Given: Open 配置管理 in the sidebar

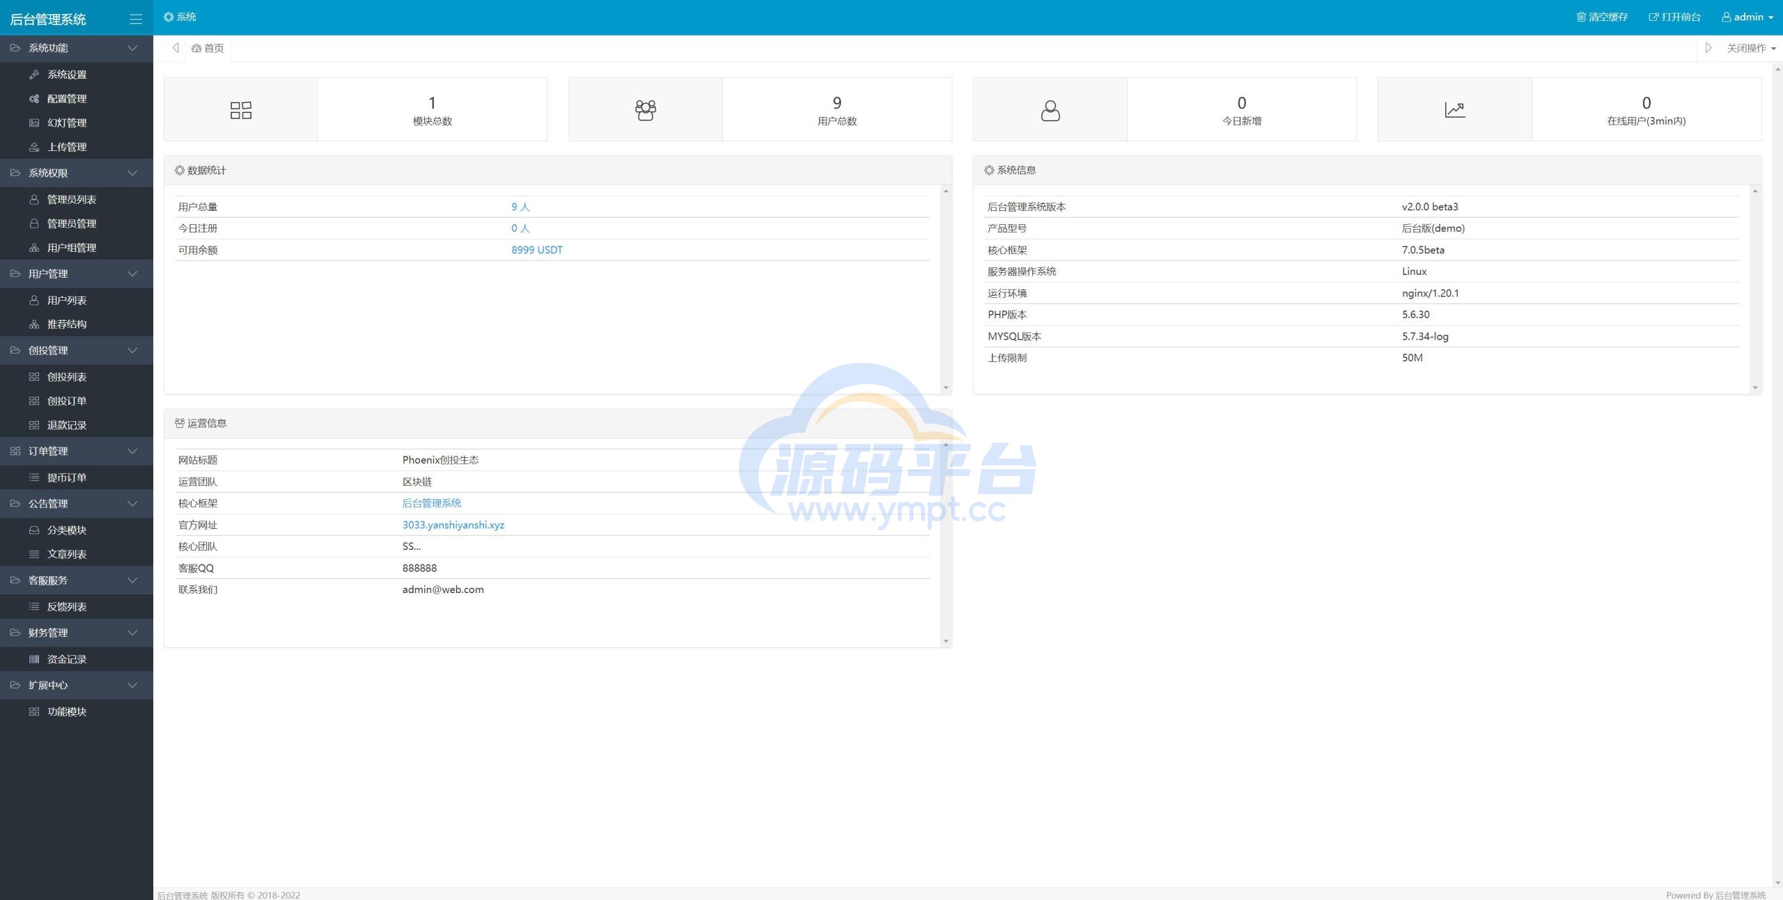Looking at the screenshot, I should (67, 99).
